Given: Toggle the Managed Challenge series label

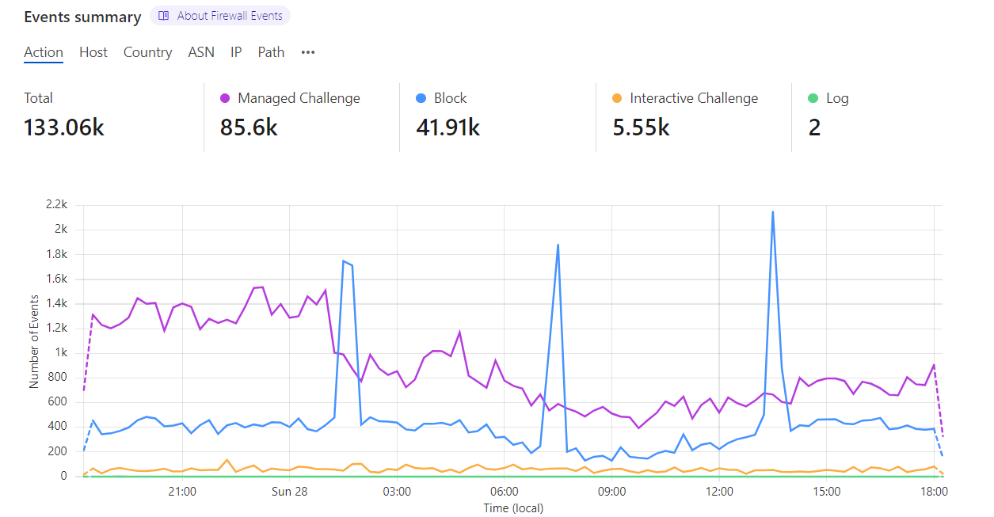Looking at the screenshot, I should [299, 98].
